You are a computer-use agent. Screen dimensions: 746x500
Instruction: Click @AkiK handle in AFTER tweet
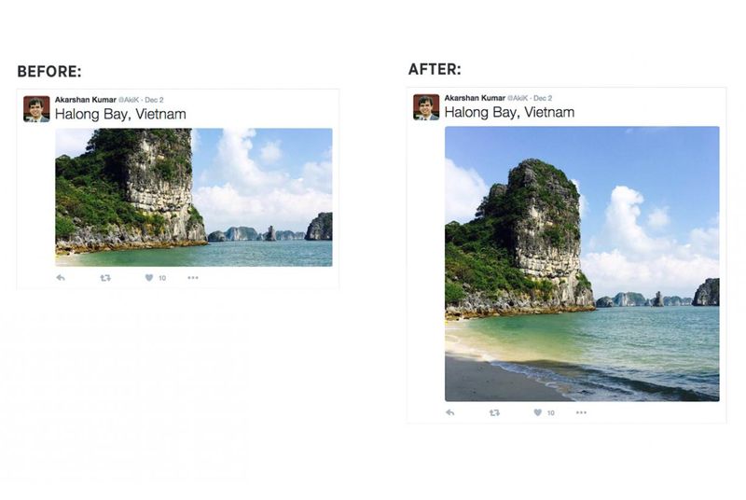tap(518, 98)
